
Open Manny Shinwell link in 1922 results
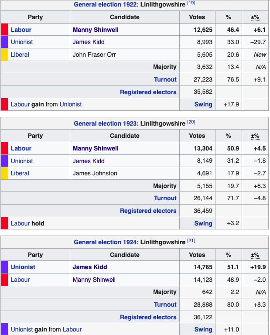[96, 30]
